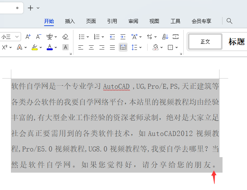Apply blue font color with A icon

tap(50, 47)
